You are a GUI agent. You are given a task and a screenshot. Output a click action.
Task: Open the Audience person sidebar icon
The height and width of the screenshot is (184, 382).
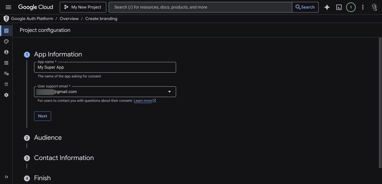pos(6,52)
